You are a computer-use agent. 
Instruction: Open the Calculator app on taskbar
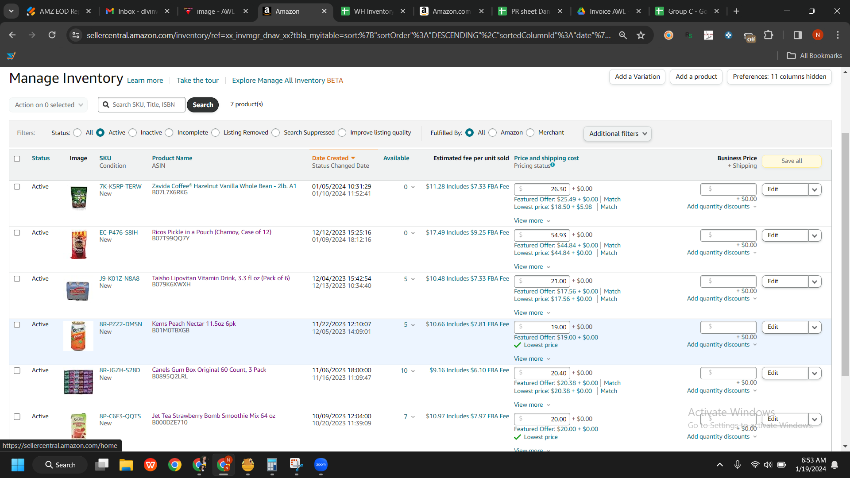click(x=272, y=465)
